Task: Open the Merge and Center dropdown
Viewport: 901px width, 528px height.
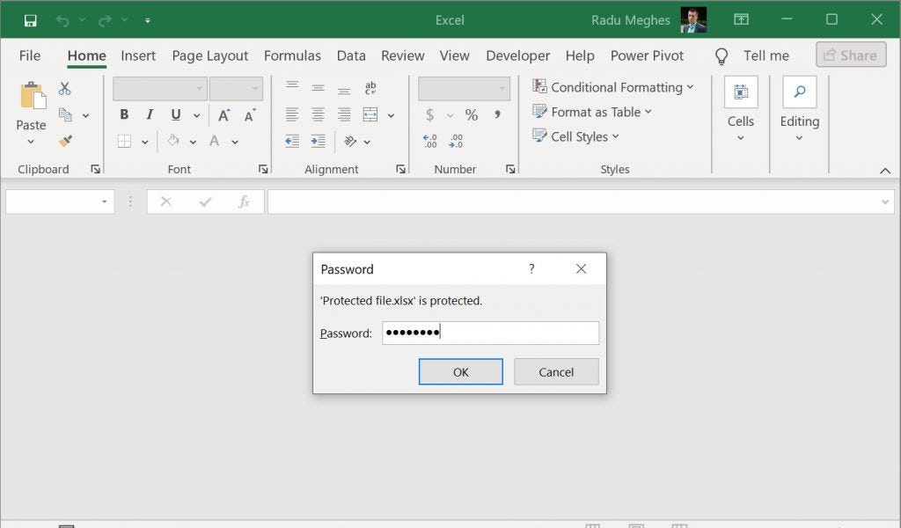Action: 391,114
